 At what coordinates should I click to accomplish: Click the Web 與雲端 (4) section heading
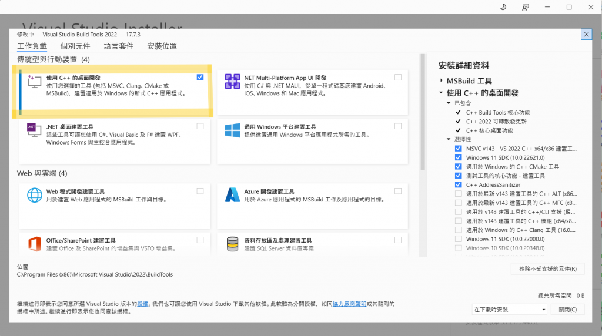click(42, 173)
